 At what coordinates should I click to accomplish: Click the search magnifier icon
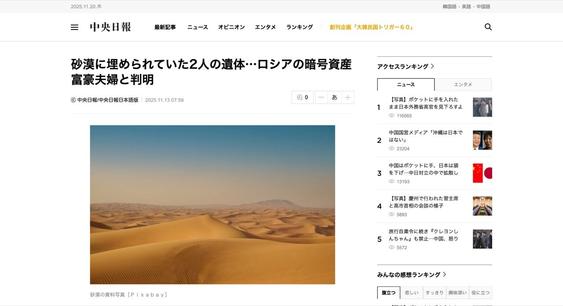(488, 27)
